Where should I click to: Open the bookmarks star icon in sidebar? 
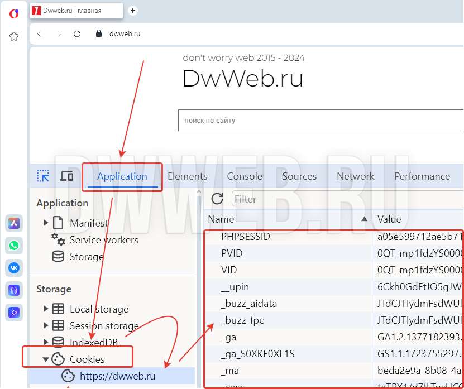pos(14,36)
